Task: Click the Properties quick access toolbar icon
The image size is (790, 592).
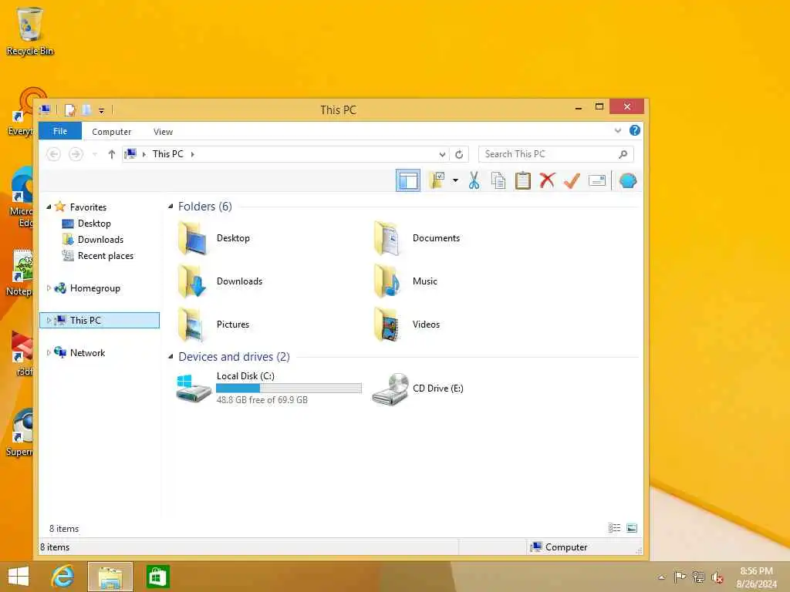Action: [x=70, y=109]
